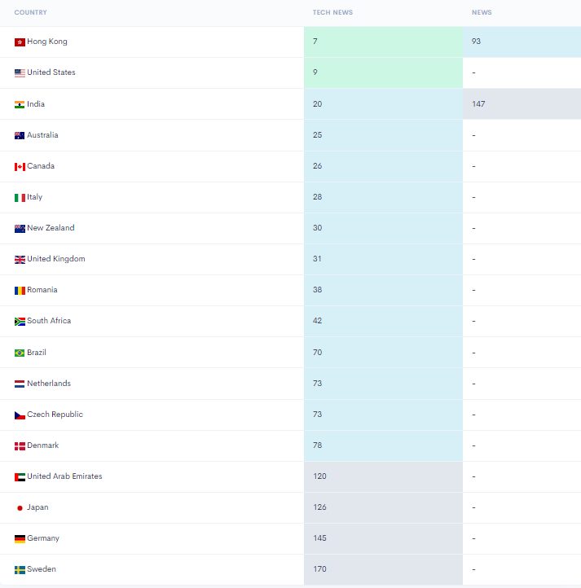Click the United States flag icon
Screen dimensions: 581x588
(x=20, y=72)
